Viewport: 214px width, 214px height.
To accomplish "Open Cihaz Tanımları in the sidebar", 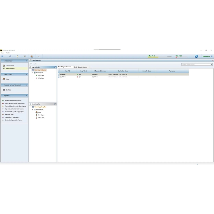I will click(x=10, y=66).
